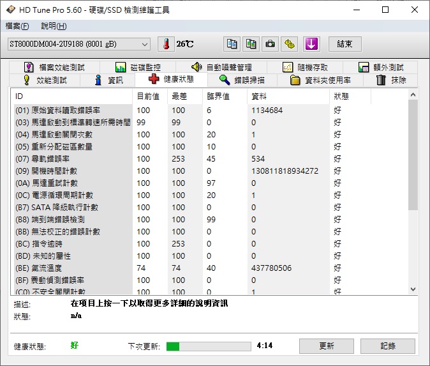Click the 目前值 column header
The width and height of the screenshot is (430, 366).
click(x=150, y=96)
